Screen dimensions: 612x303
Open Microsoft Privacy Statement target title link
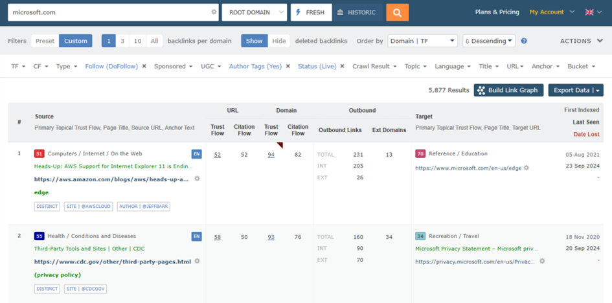[476, 249]
